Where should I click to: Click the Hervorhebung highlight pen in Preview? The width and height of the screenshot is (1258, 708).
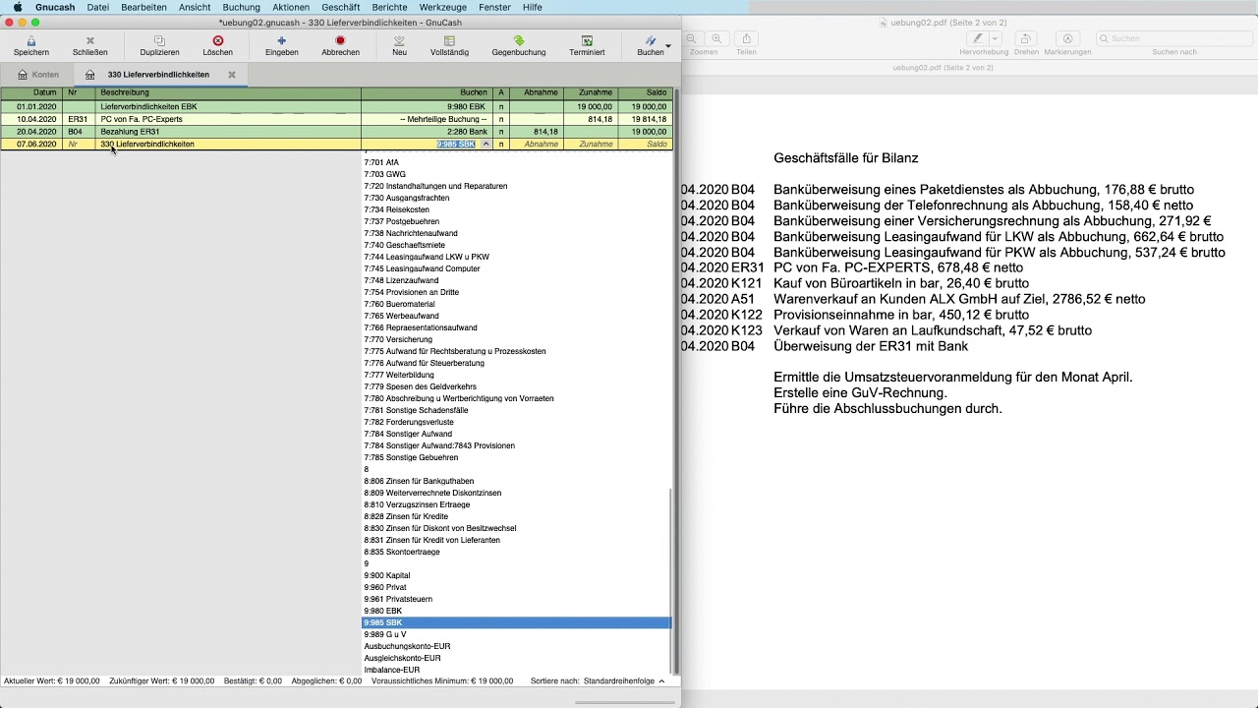coord(977,38)
